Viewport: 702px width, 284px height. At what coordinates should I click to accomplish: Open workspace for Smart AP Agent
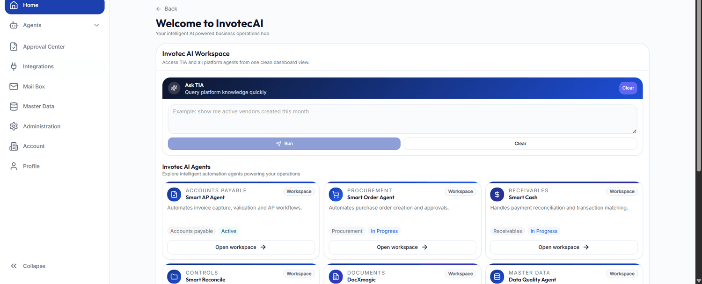tap(241, 247)
